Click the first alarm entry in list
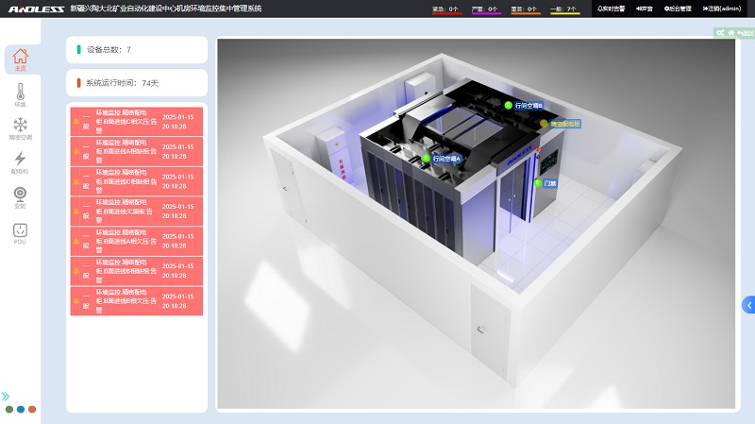Viewport: 755px width, 424px height. [137, 121]
